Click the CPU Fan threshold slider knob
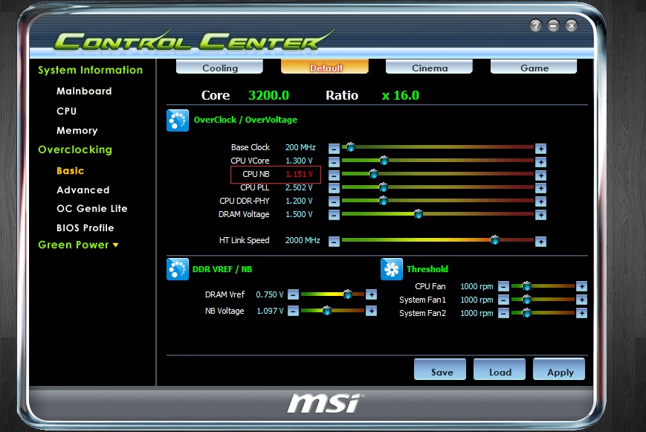Screen dimensions: 646x432 [526, 286]
